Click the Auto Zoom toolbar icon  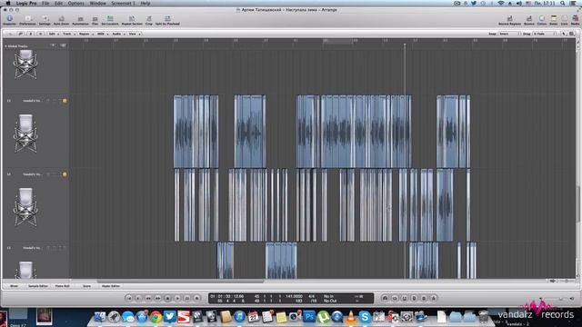coord(62,20)
